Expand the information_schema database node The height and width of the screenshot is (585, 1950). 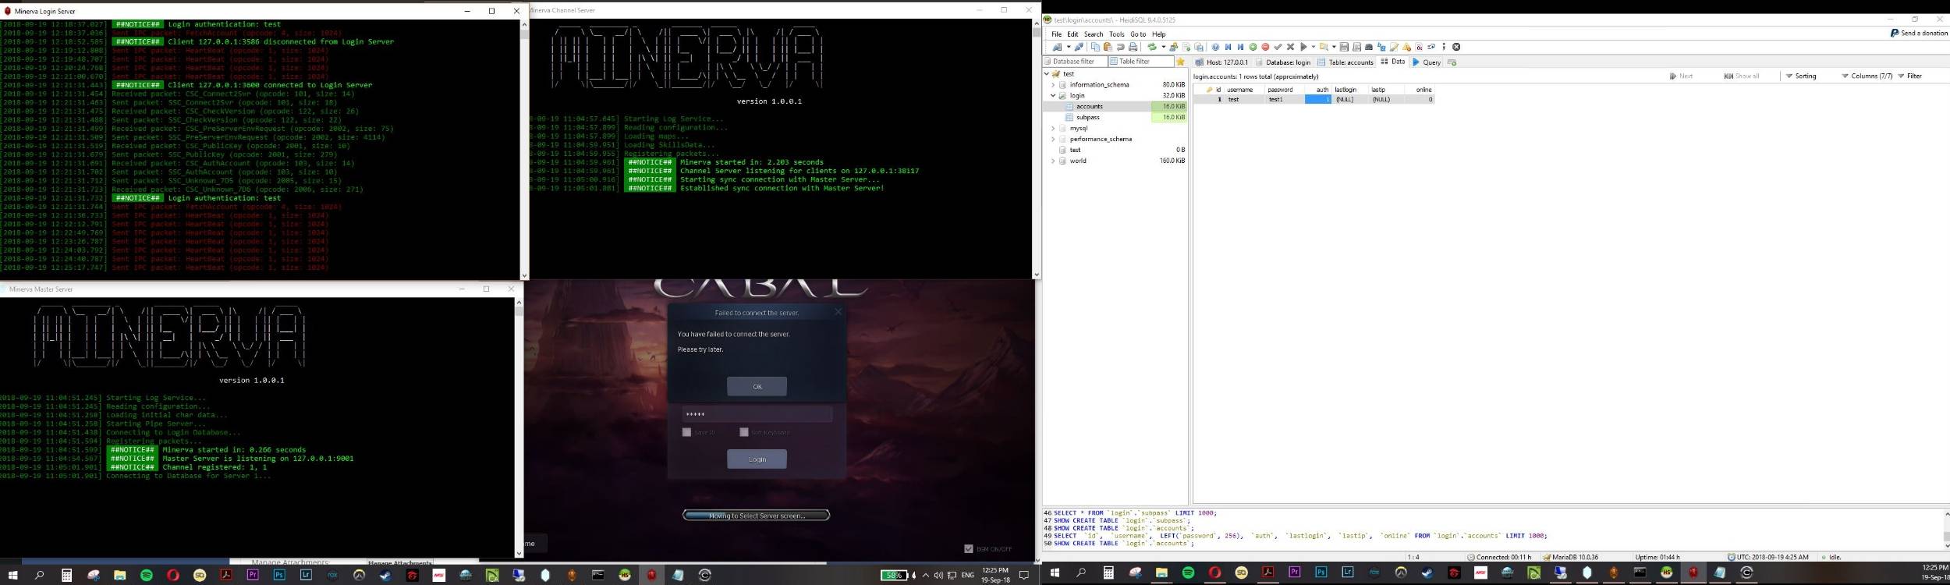pos(1053,84)
